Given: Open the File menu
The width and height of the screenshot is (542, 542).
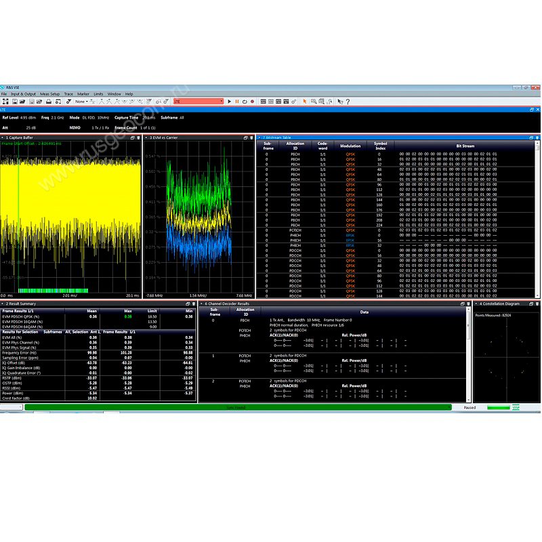Looking at the screenshot, I should coord(4,94).
